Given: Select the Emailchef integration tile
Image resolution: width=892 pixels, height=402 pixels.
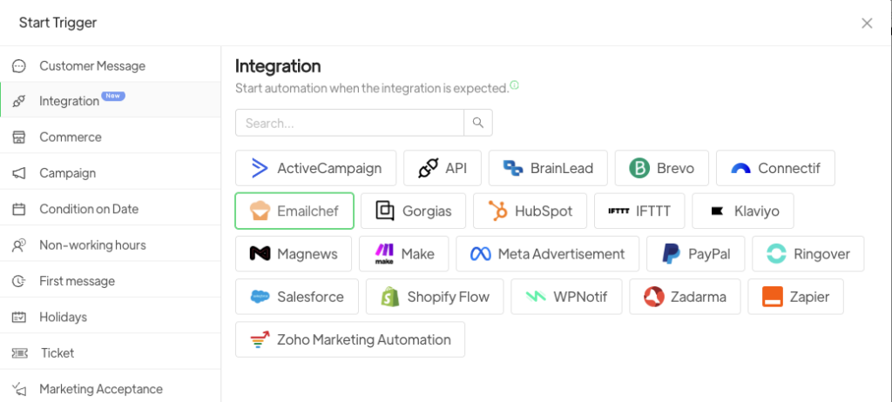Looking at the screenshot, I should (294, 211).
